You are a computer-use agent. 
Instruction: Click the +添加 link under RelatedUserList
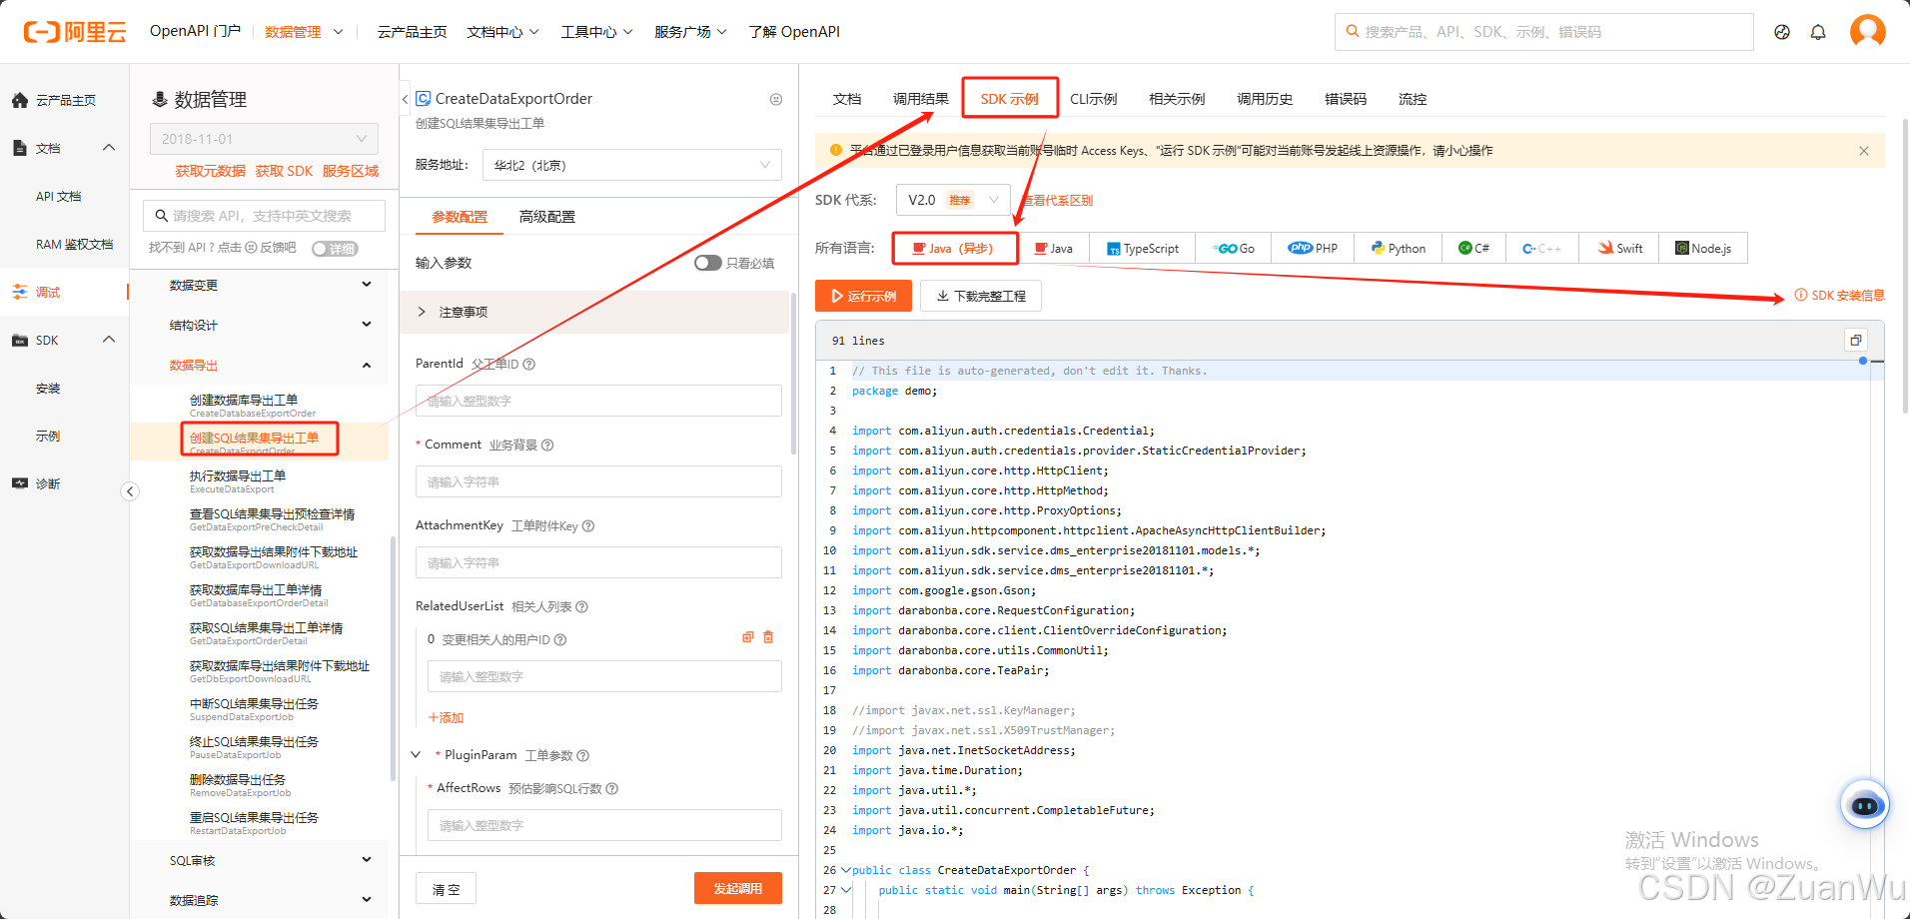pos(446,717)
